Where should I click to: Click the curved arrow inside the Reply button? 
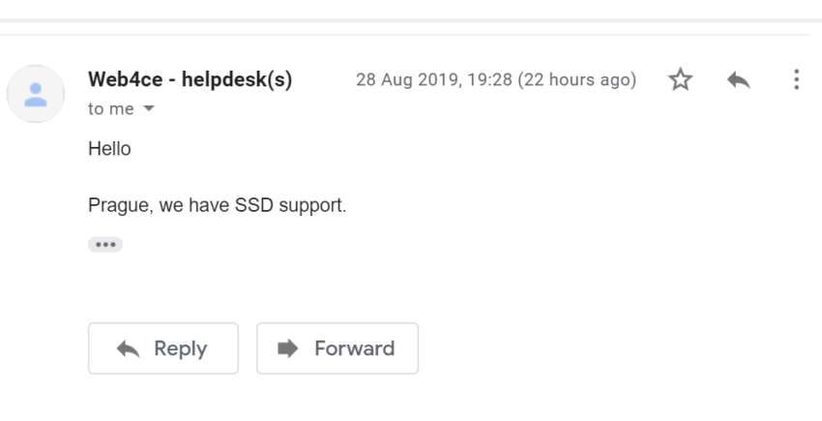(x=128, y=348)
